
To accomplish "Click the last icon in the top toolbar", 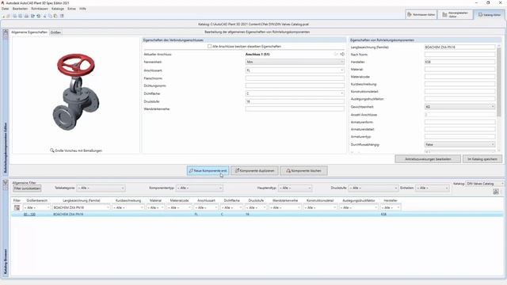I will (x=62, y=16).
